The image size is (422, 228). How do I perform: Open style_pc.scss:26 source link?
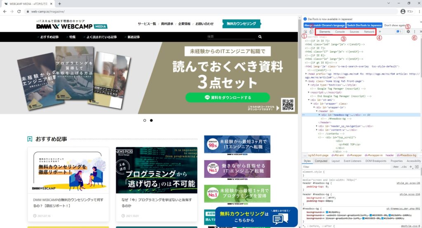tap(408, 183)
